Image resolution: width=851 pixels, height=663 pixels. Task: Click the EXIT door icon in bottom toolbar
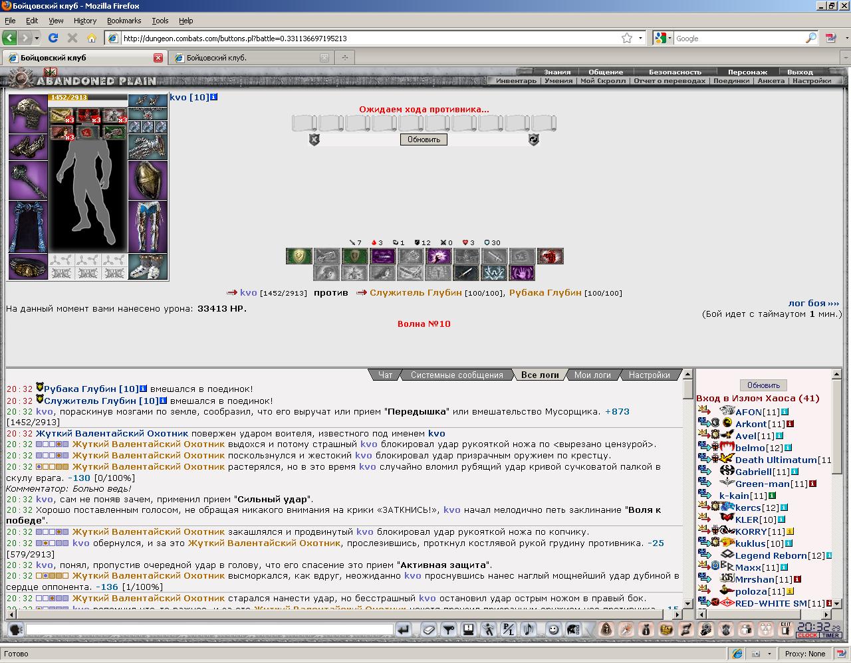coord(786,629)
